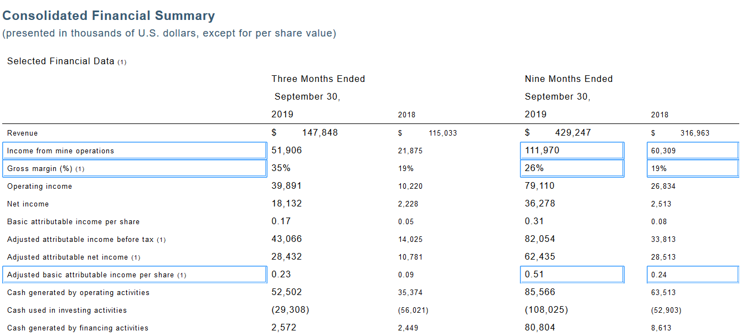Screen dimensions: 742x336
Task: Select the boxed 26% gross margin cell
Action: (x=572, y=168)
